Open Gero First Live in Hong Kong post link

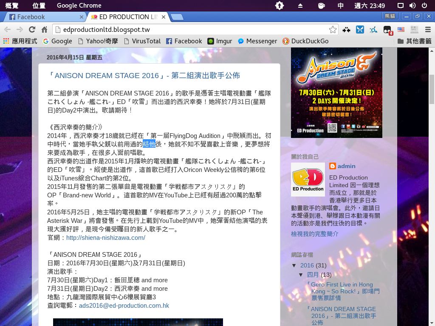point(343,291)
